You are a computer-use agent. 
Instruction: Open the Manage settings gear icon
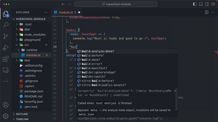6,116
